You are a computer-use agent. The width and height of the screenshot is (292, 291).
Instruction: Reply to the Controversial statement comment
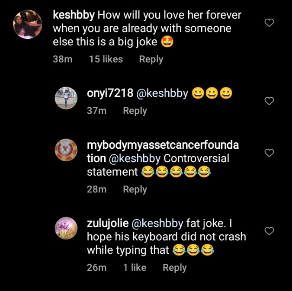135,189
